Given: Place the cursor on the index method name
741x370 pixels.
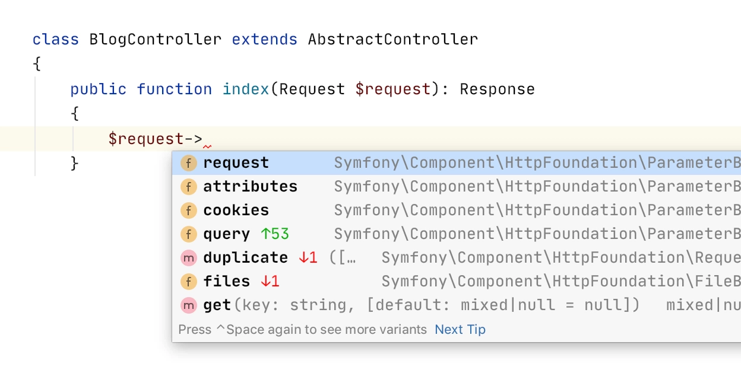Looking at the screenshot, I should tap(246, 90).
